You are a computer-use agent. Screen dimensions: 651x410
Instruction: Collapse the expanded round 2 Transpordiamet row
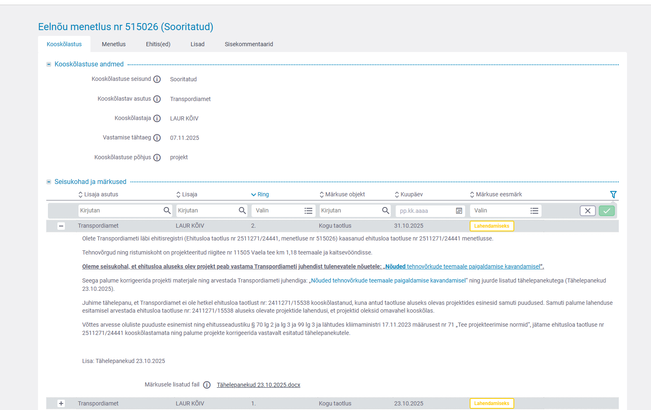(x=61, y=226)
